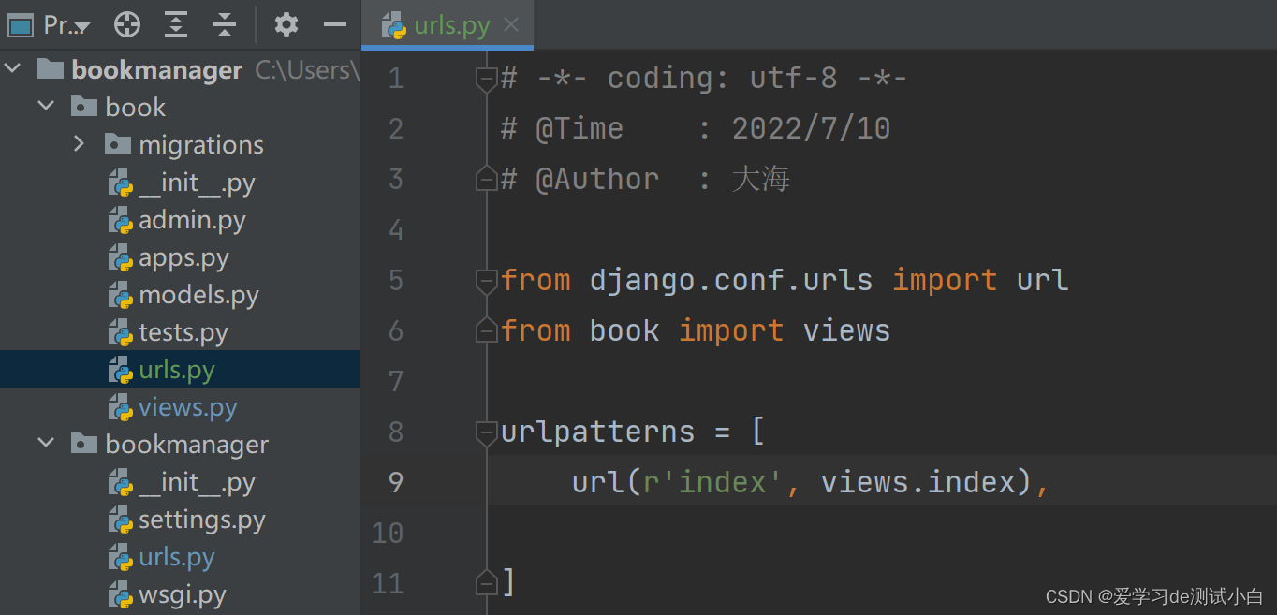
Task: Click the folder icon beside migrations
Action: [x=117, y=144]
